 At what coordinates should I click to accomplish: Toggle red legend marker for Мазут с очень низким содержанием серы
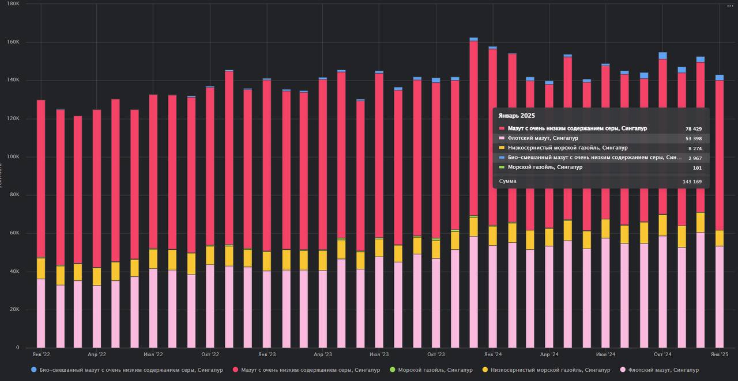[x=235, y=369]
